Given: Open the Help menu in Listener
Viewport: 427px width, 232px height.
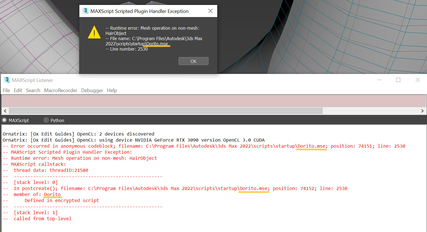Looking at the screenshot, I should [x=112, y=90].
